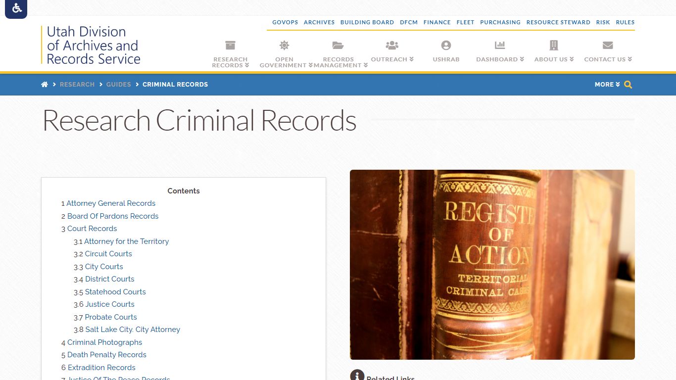
Task: Expand the Records Management dropdown label
Action: [x=340, y=62]
